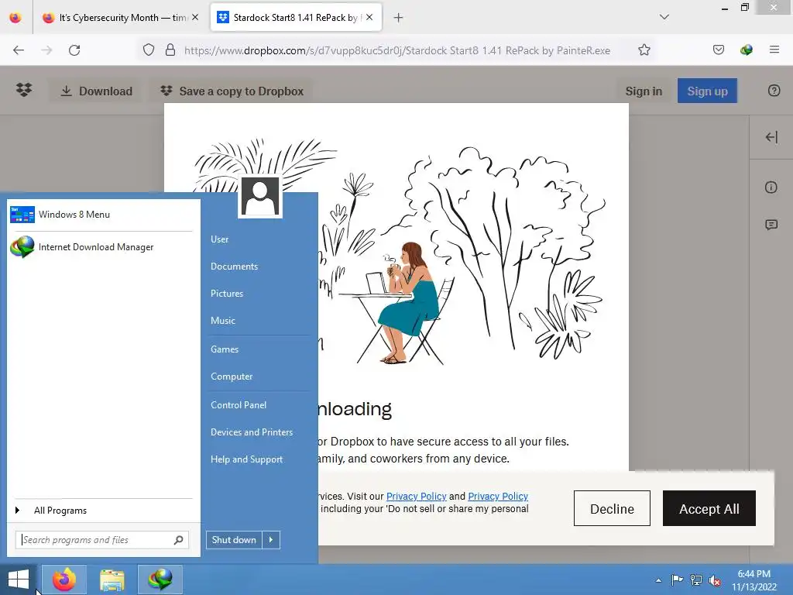Launch Firefox from taskbar
Viewport: 793px width, 595px height.
[64, 580]
